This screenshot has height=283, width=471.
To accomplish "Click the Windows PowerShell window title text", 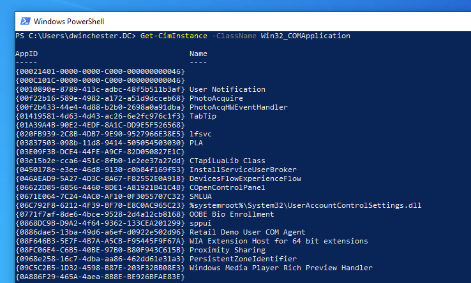I will (x=69, y=22).
